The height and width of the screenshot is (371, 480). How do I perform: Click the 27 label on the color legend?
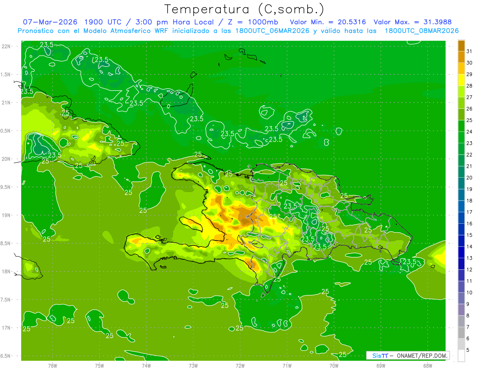coord(469,97)
